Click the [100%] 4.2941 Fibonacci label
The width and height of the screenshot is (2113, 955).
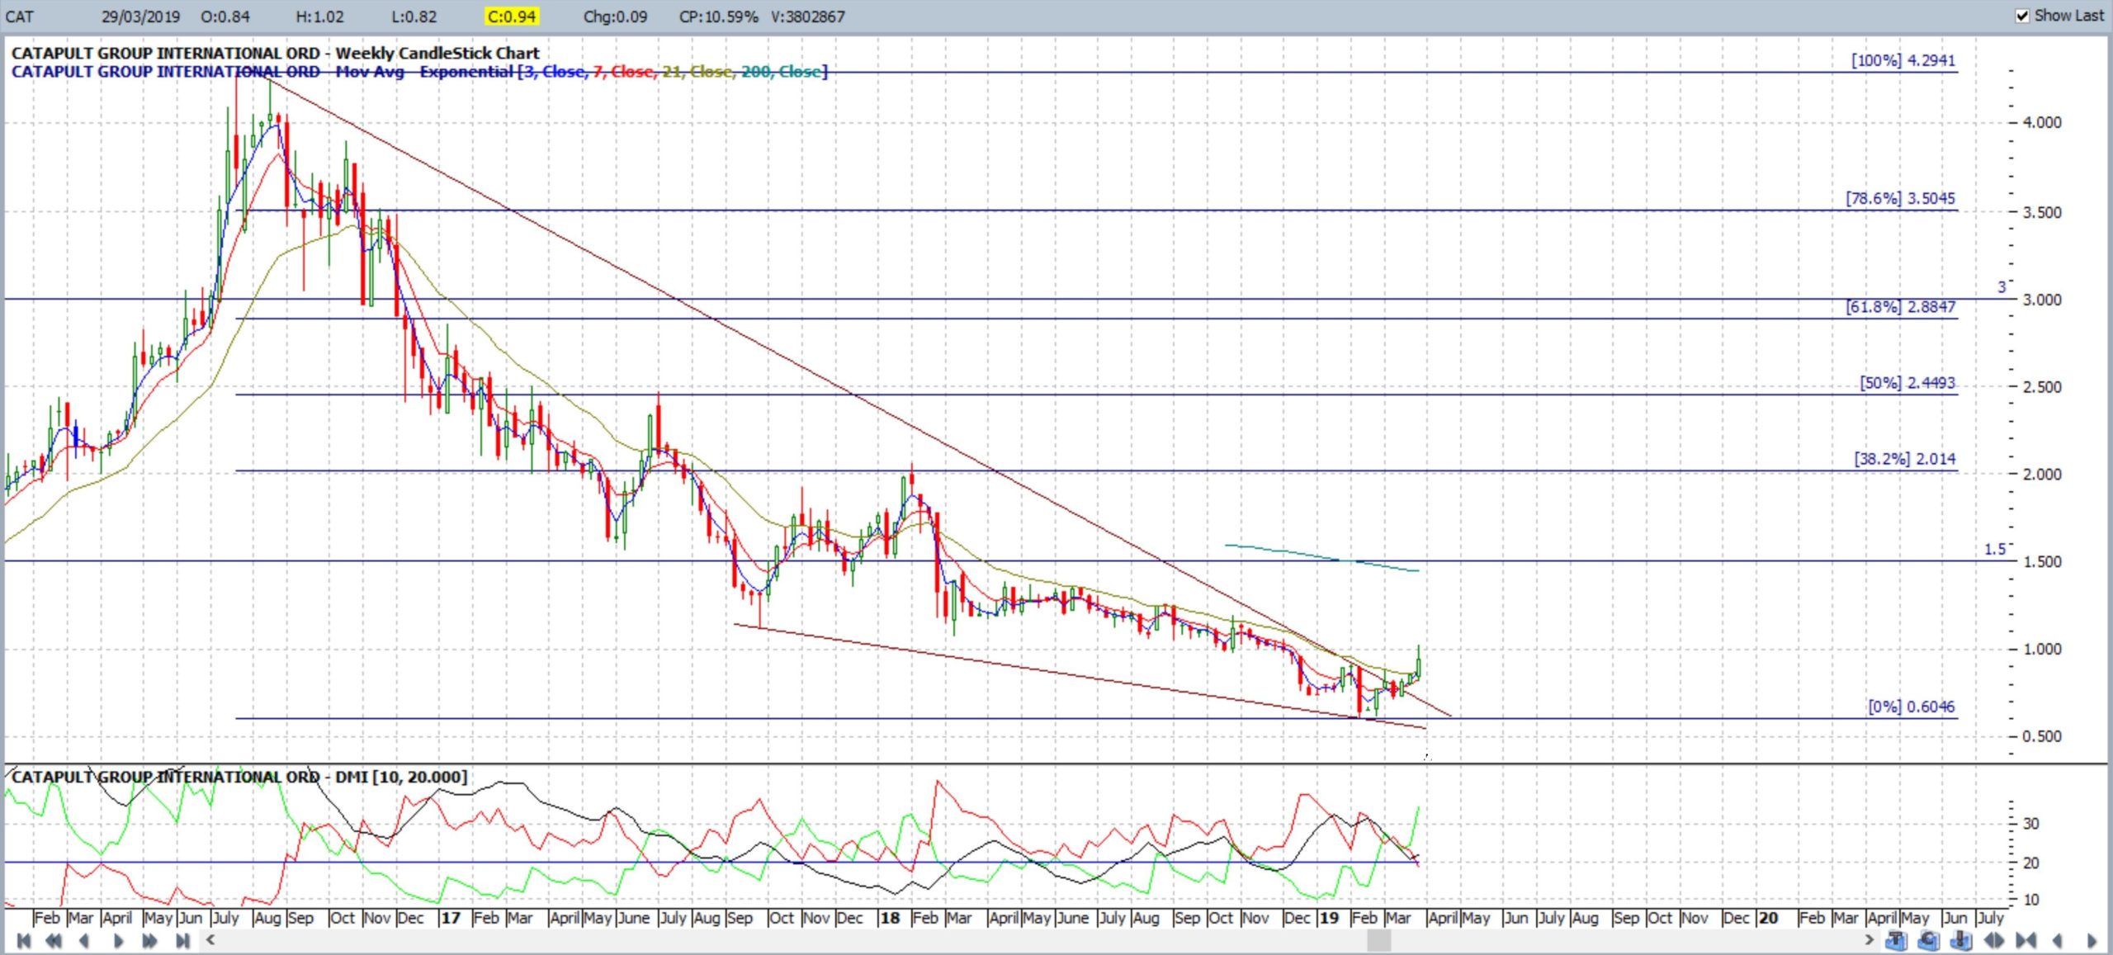1903,60
